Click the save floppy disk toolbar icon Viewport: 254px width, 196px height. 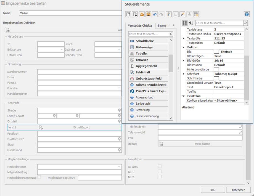148,14
